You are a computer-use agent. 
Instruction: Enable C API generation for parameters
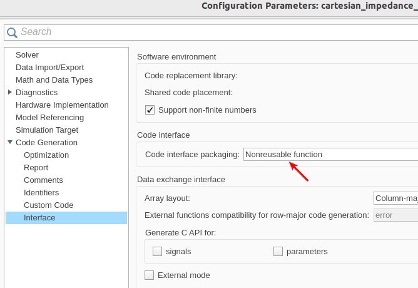pos(278,252)
